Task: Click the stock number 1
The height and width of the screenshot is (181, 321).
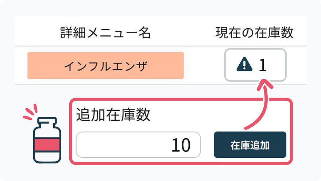Action: click(263, 65)
